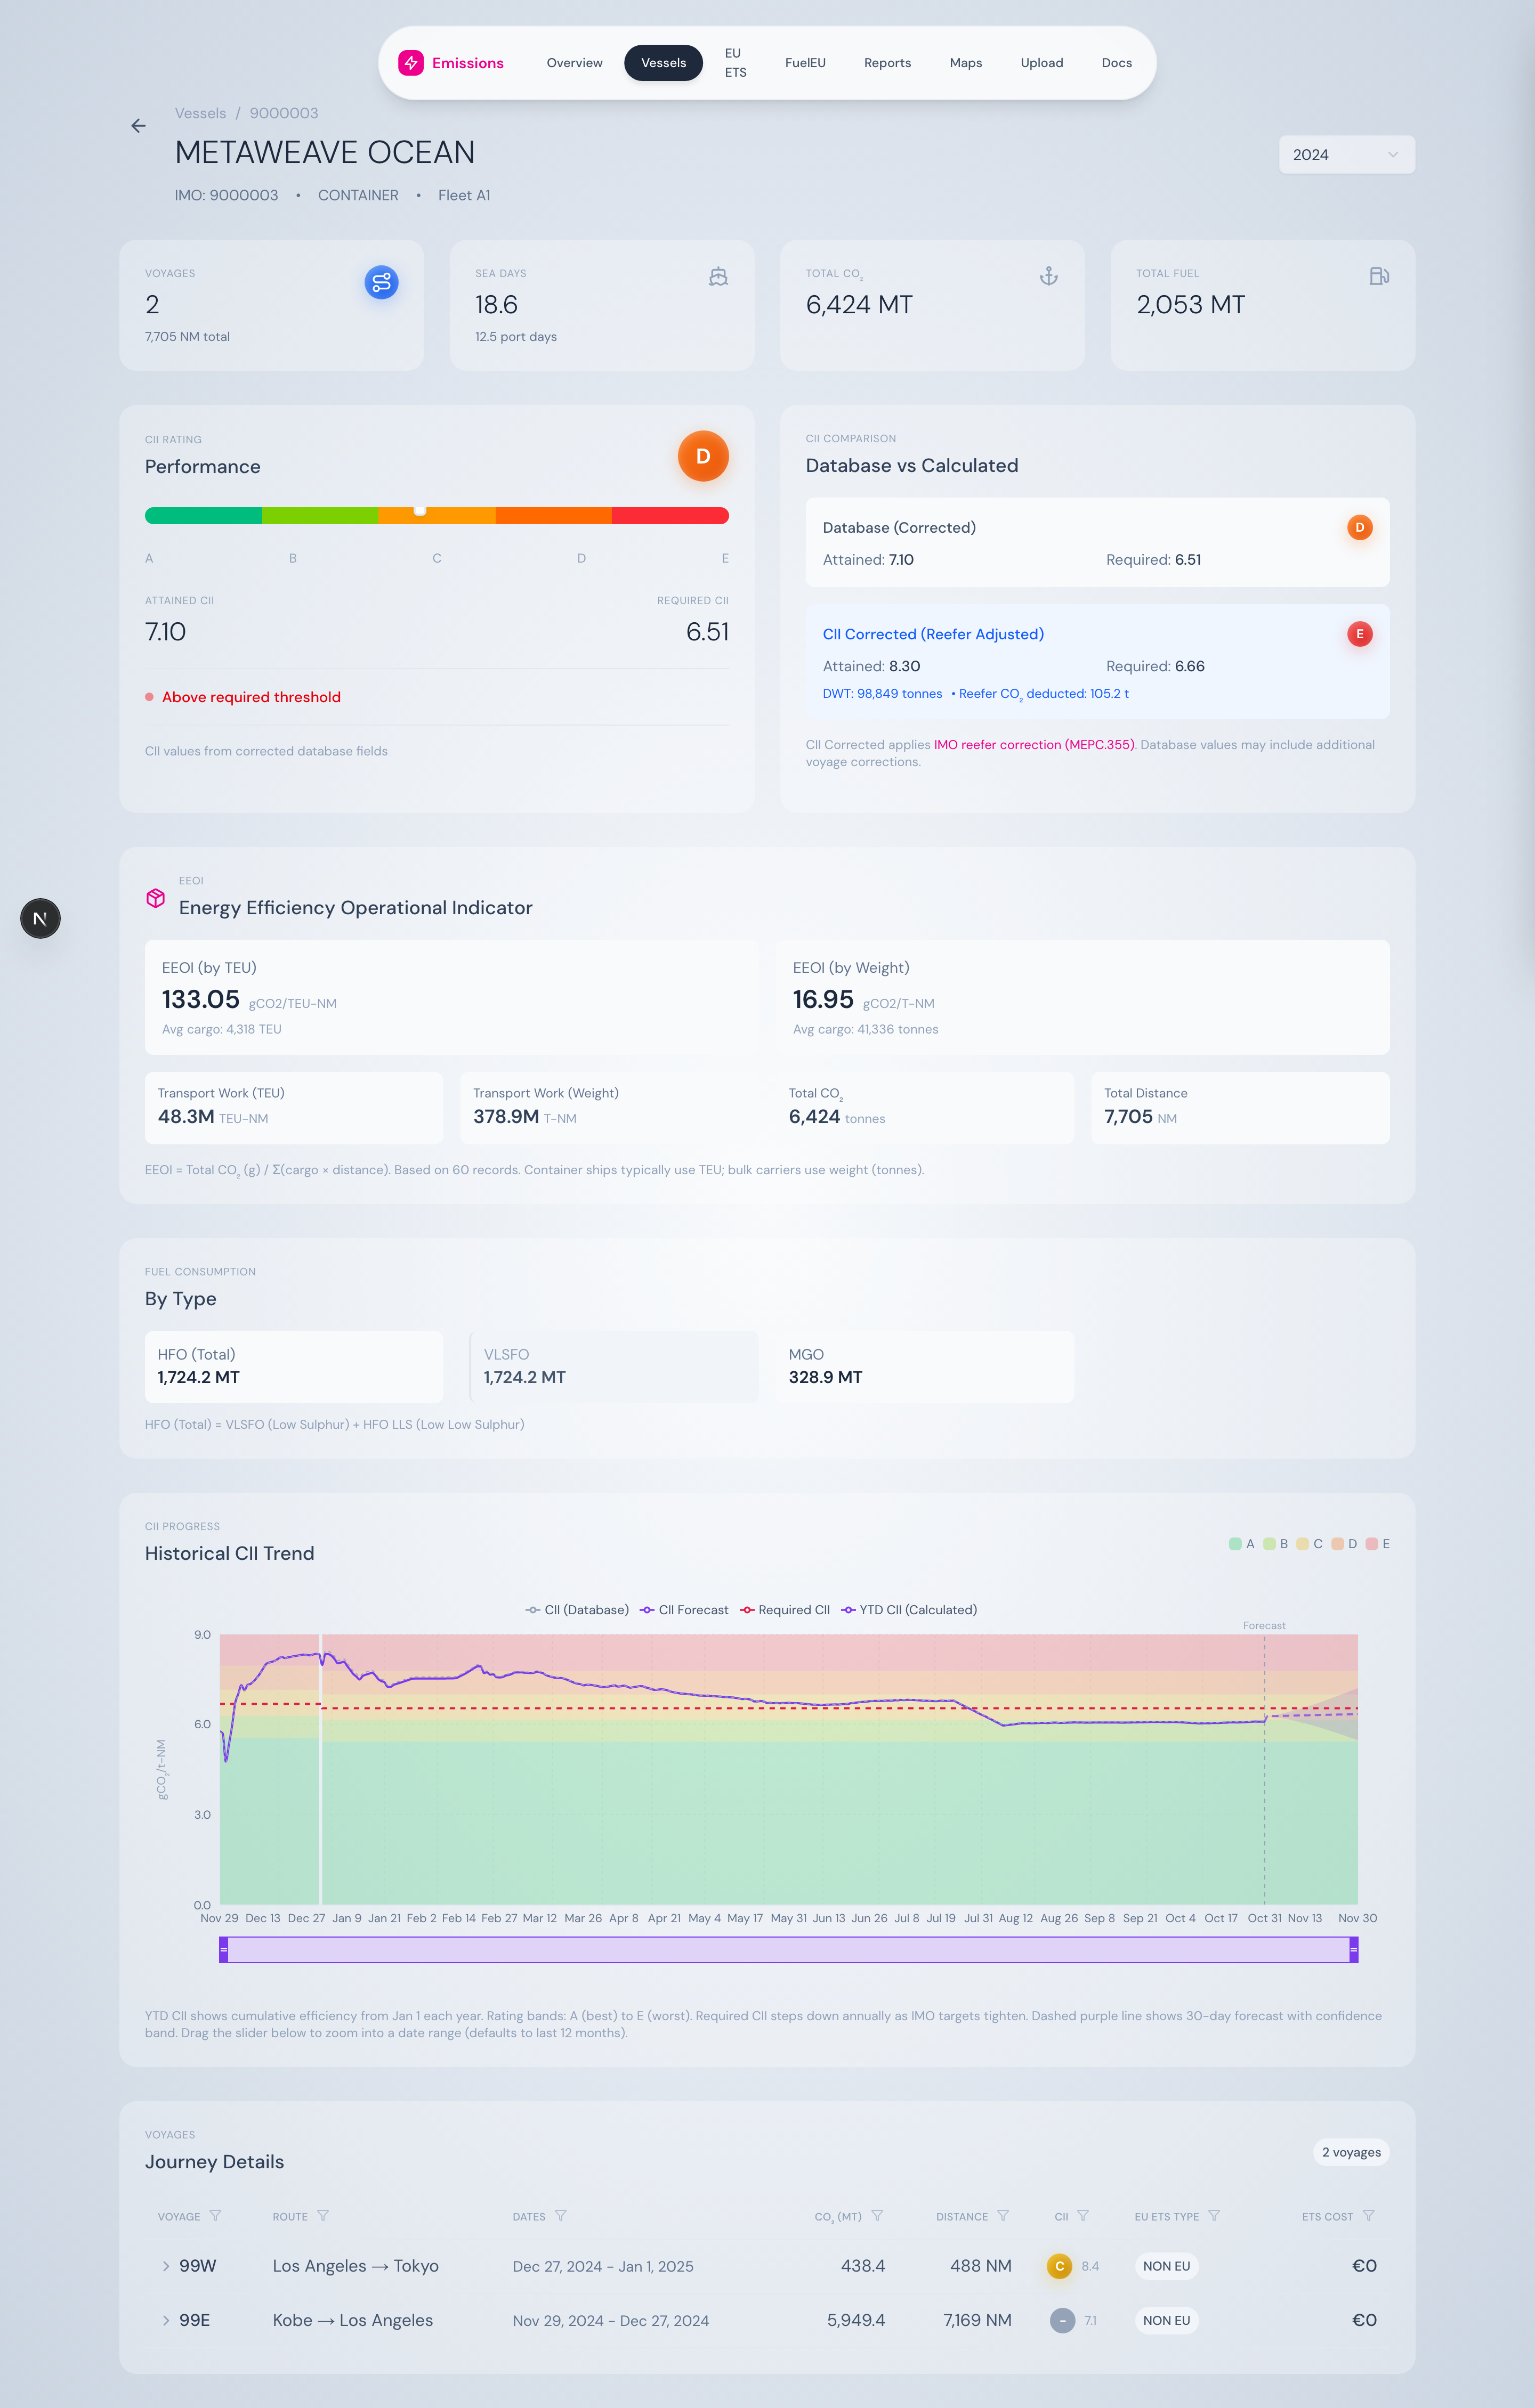
Task: Expand the 99W voyage row
Action: 166,2266
